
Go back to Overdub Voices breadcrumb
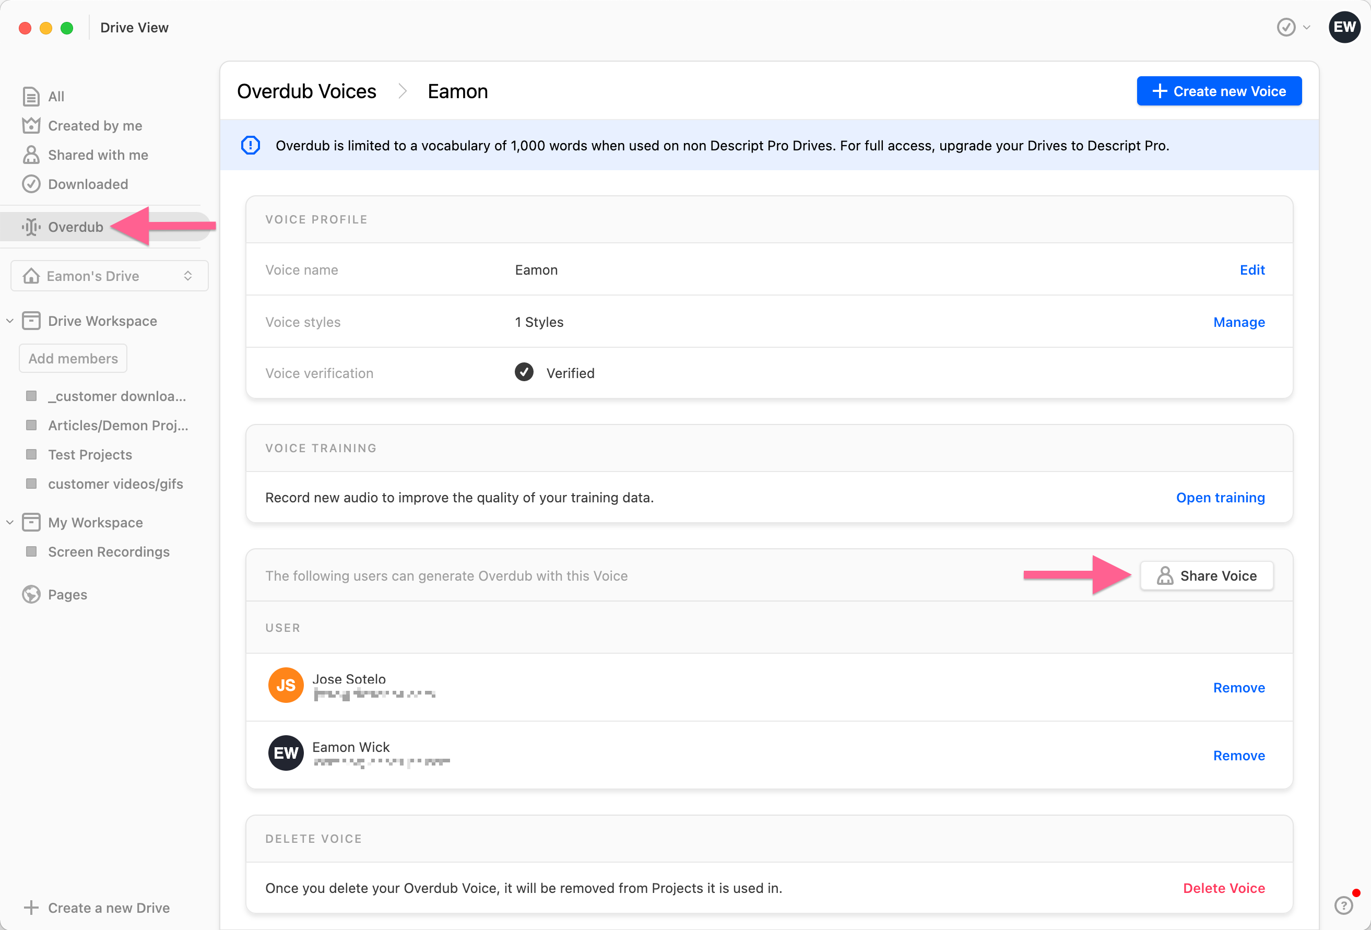pyautogui.click(x=306, y=91)
